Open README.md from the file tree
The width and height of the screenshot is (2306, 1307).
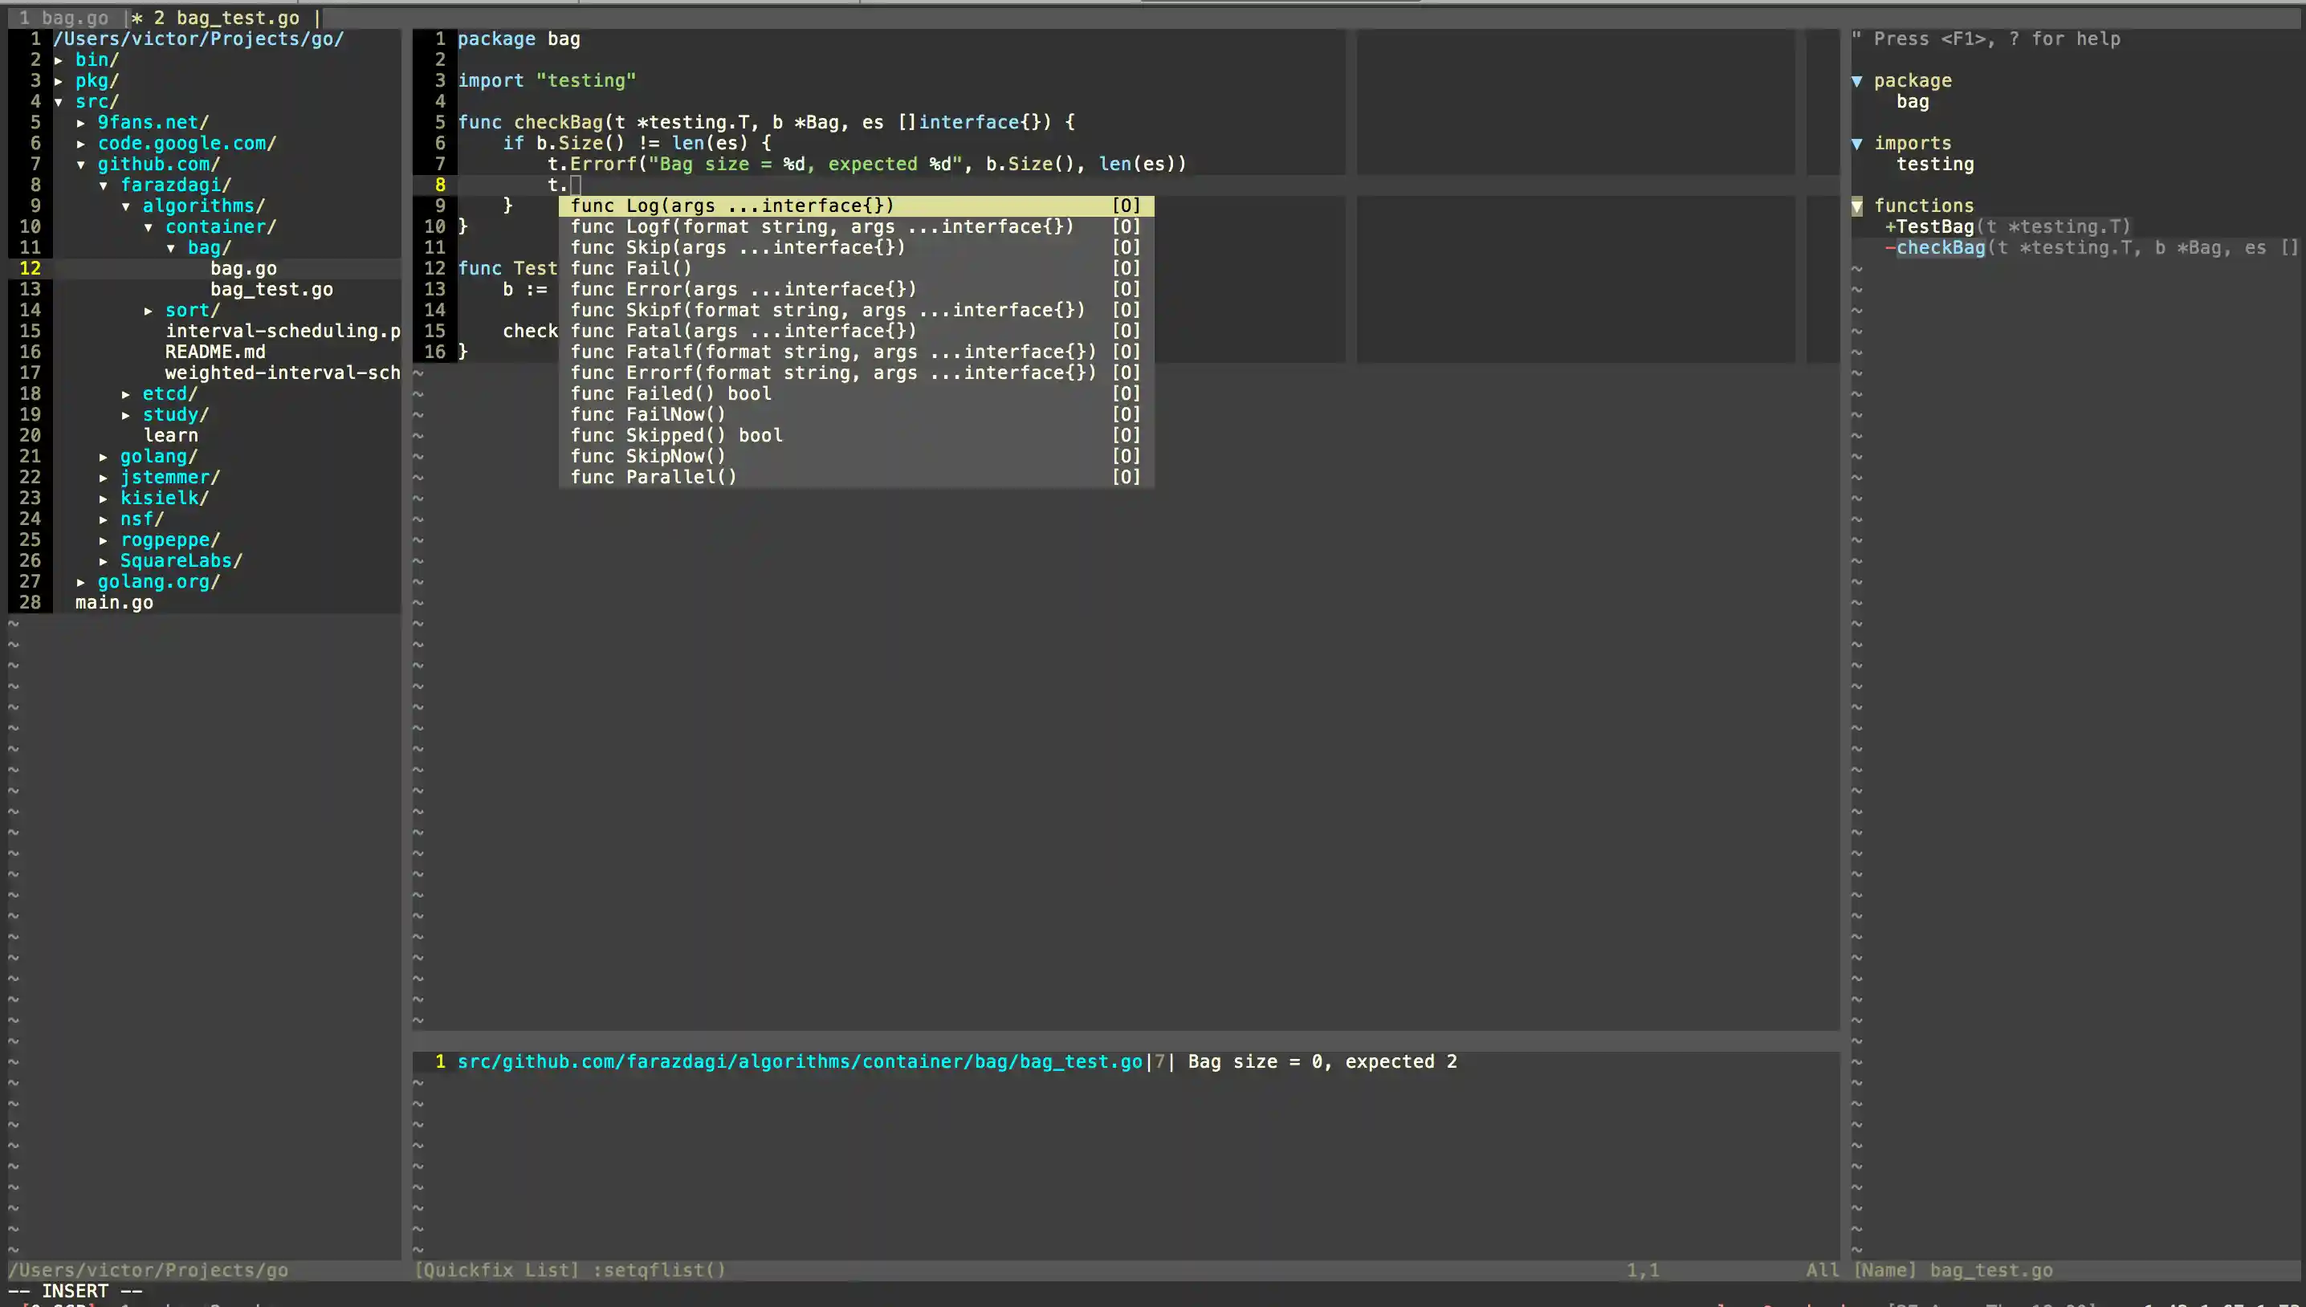tap(214, 352)
